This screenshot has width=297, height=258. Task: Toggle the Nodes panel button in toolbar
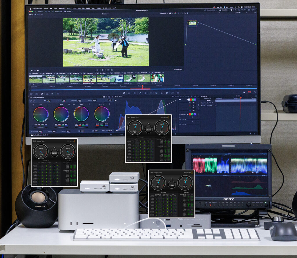click(233, 10)
